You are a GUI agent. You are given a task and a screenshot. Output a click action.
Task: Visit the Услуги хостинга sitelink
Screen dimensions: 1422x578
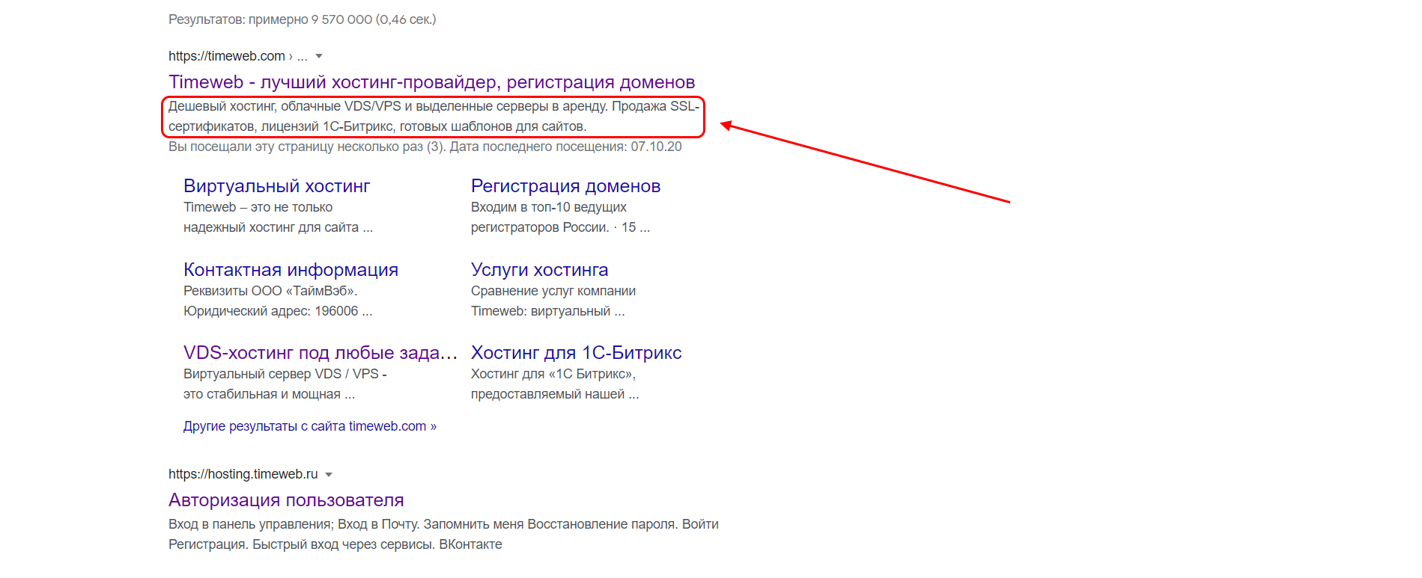click(539, 270)
